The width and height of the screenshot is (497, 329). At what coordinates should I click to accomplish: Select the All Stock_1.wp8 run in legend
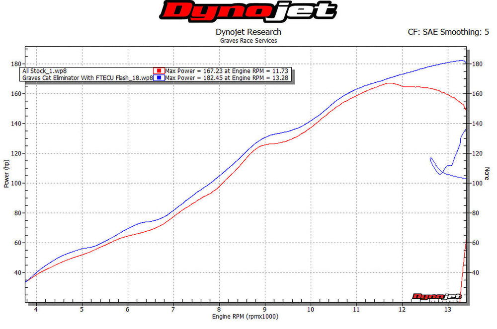point(45,71)
